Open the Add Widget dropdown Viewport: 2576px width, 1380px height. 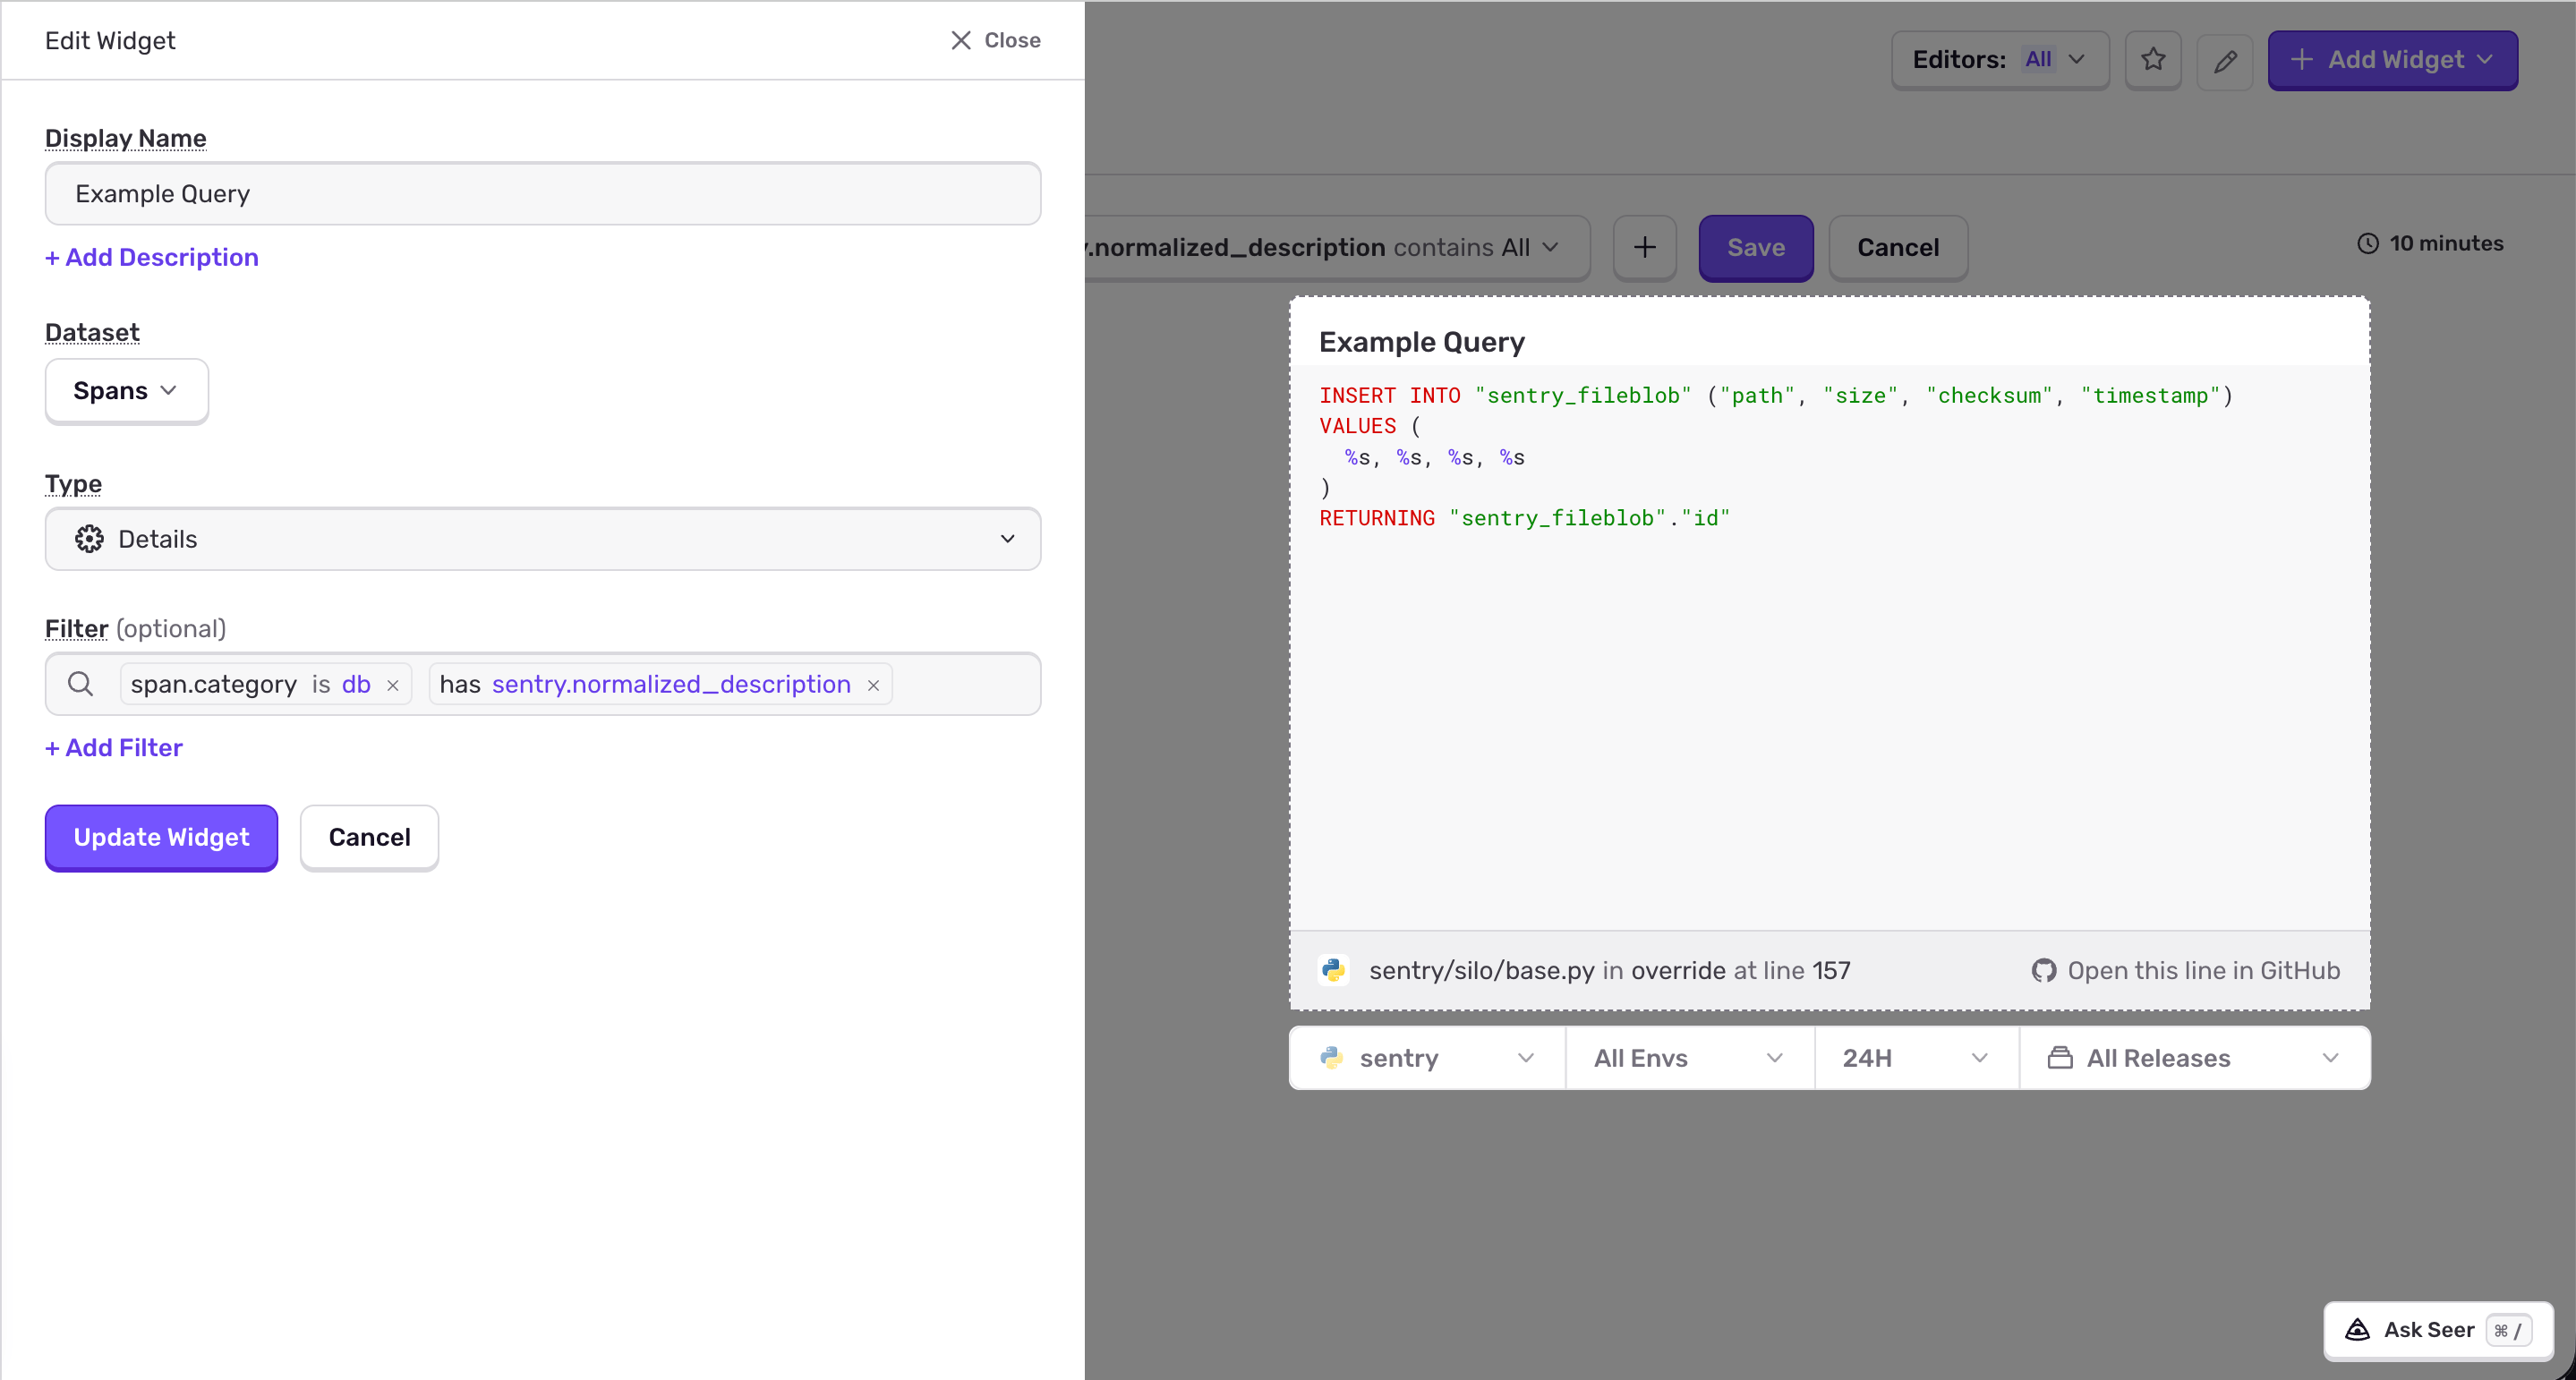pyautogui.click(x=2392, y=60)
